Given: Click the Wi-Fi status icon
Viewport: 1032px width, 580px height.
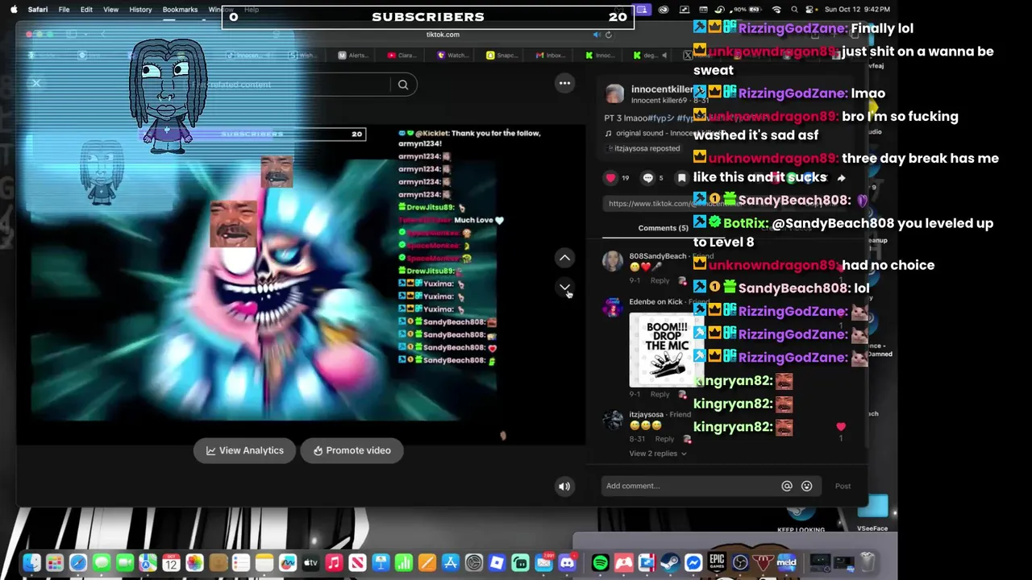Looking at the screenshot, I should click(776, 10).
